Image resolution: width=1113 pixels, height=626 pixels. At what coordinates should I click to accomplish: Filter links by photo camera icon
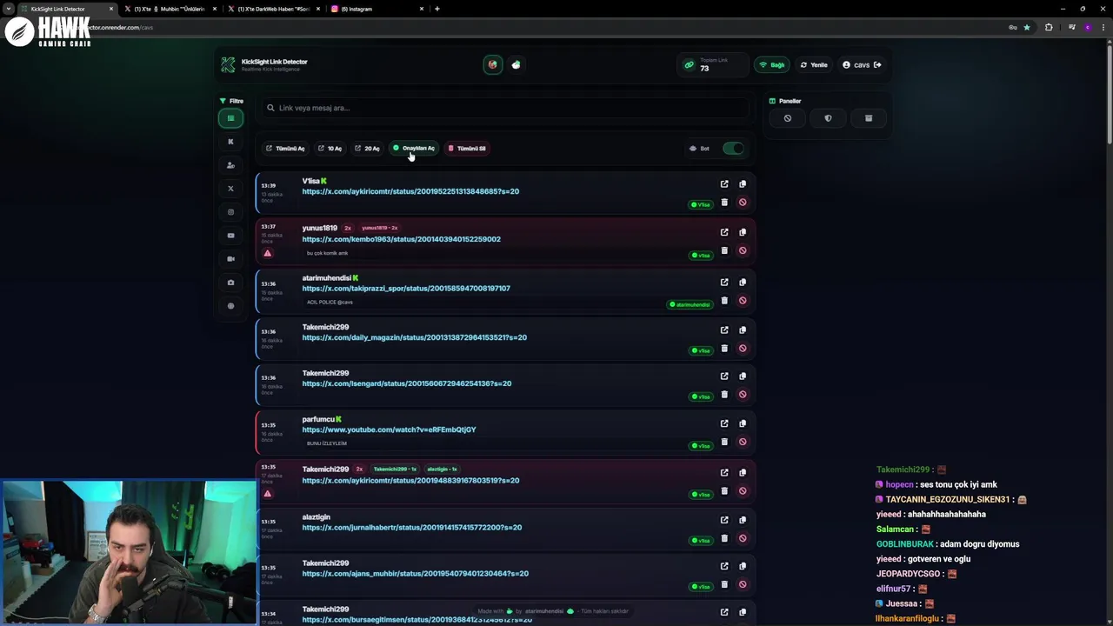click(230, 283)
